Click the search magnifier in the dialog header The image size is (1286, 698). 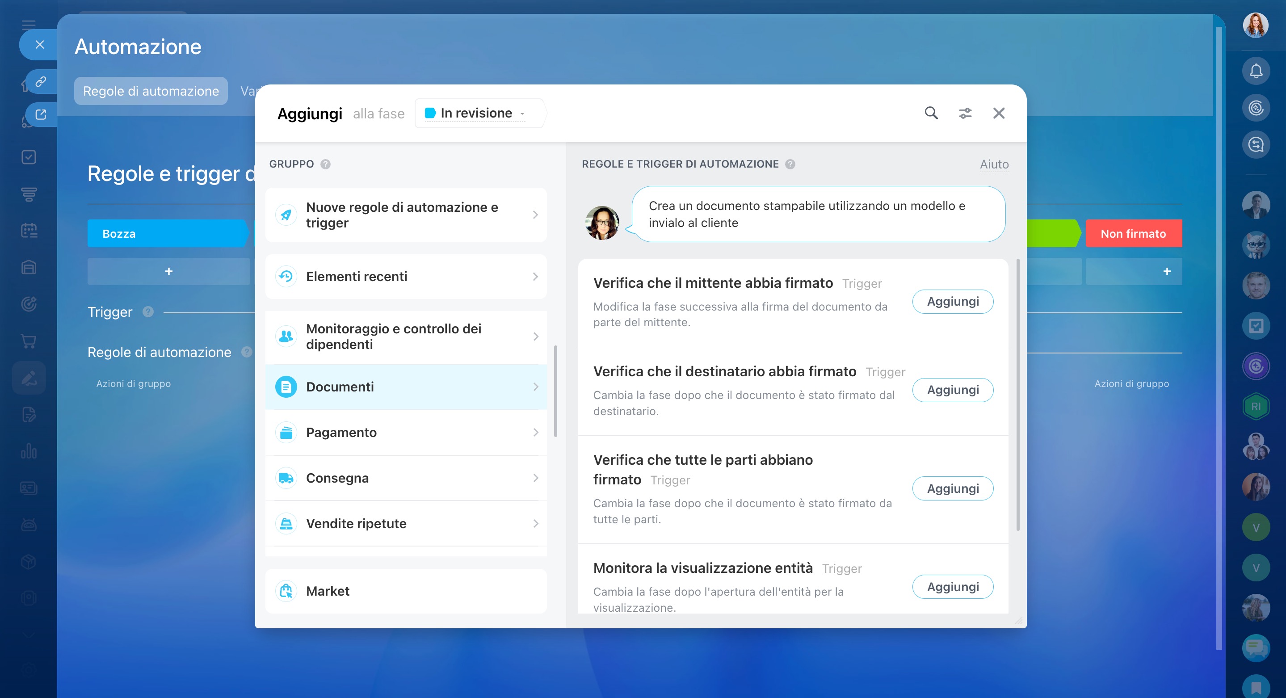[x=931, y=114]
